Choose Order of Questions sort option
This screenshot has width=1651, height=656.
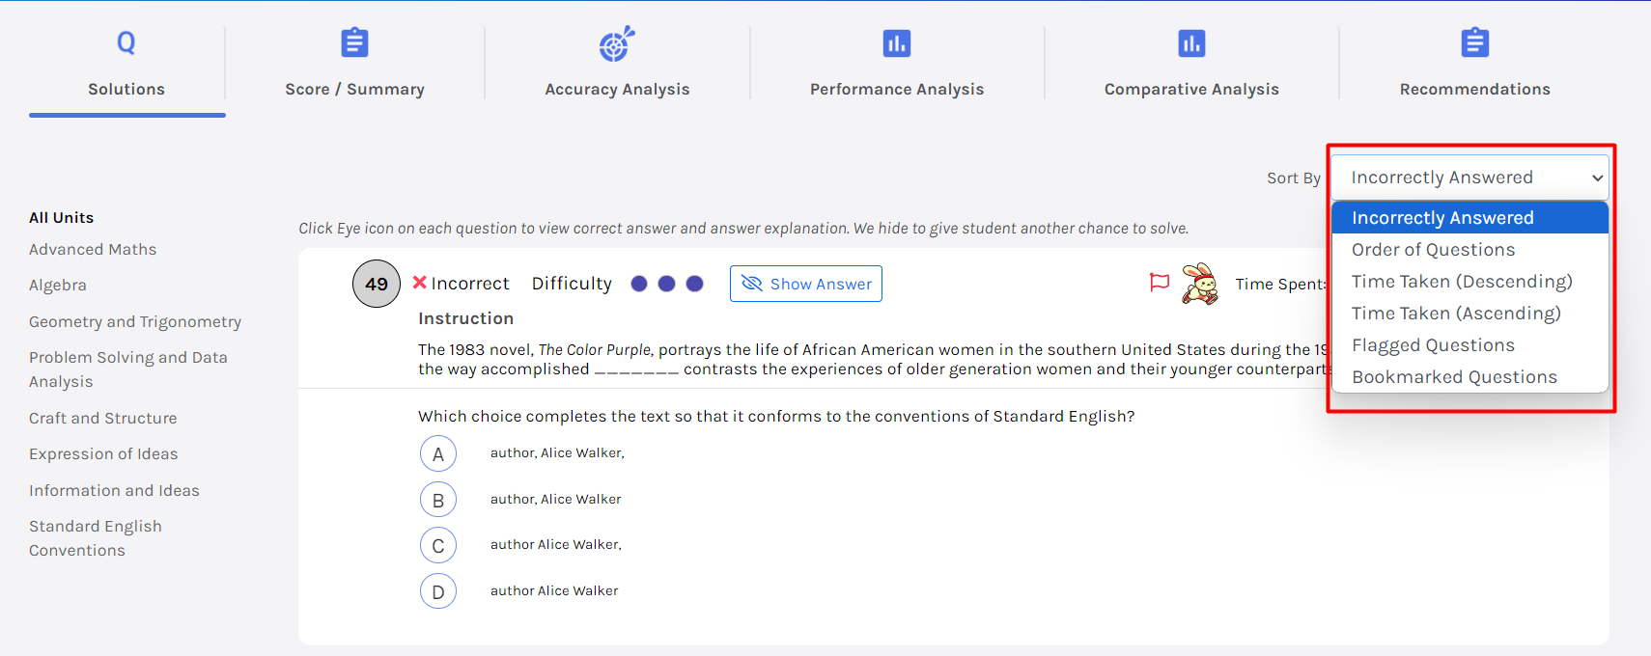click(1433, 250)
